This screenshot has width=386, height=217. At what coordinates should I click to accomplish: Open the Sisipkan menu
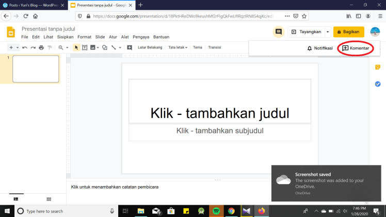pyautogui.click(x=66, y=37)
